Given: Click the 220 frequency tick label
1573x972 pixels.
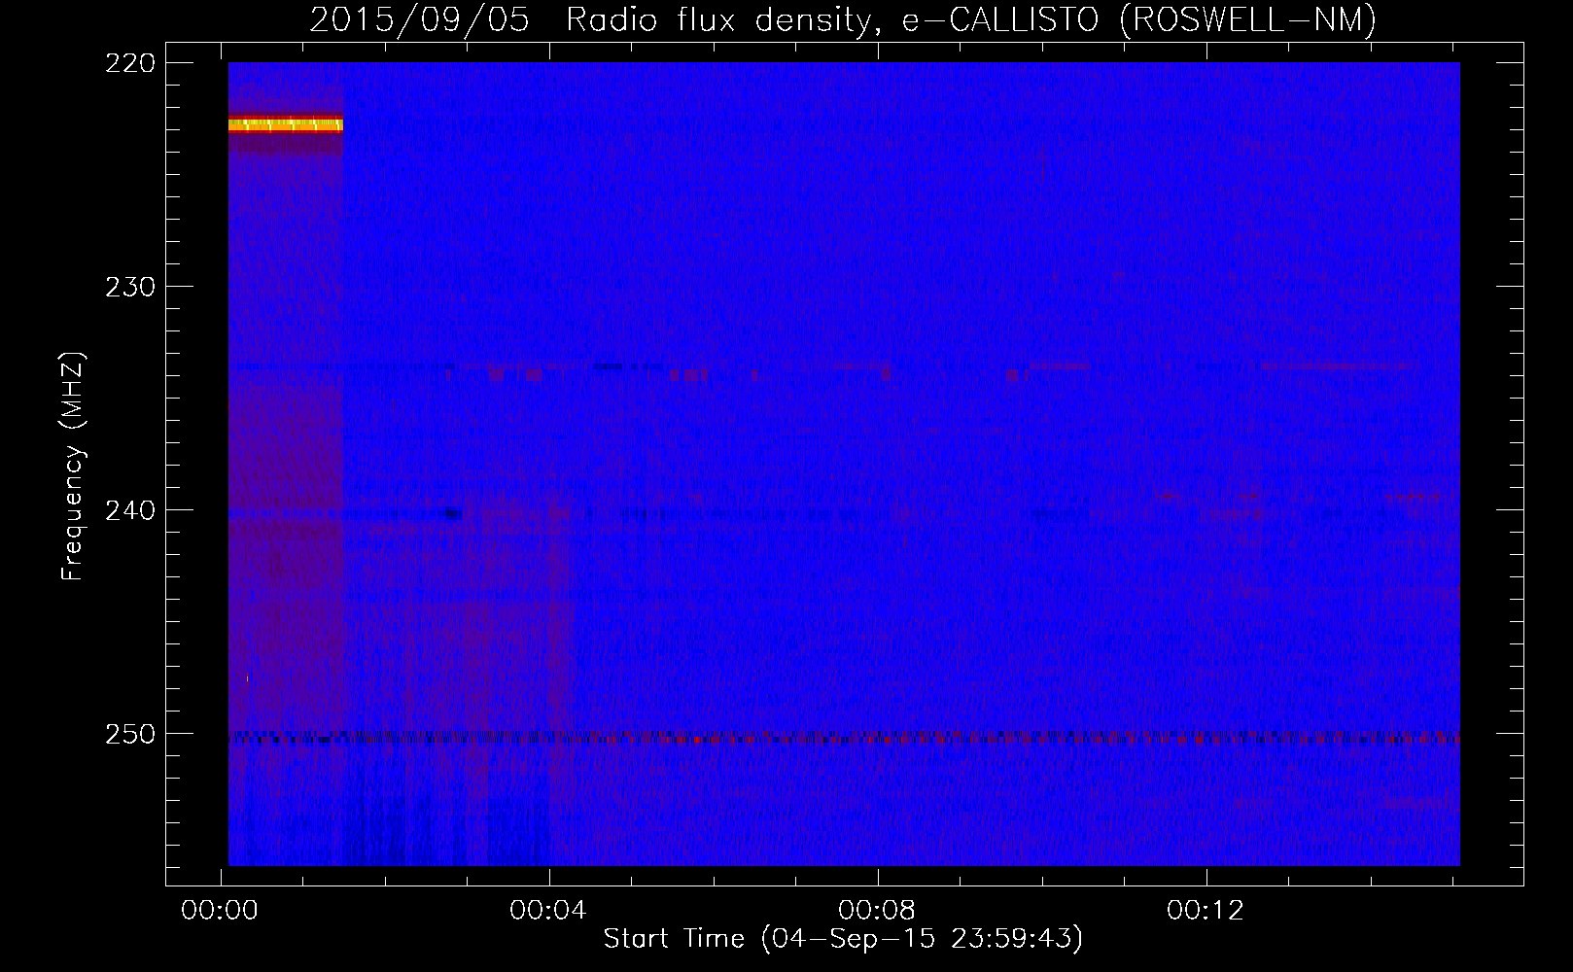Looking at the screenshot, I should (129, 63).
